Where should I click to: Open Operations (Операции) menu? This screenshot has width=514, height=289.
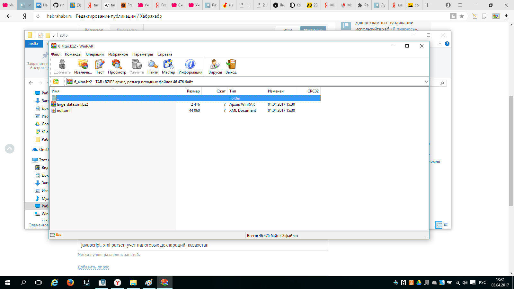(x=95, y=54)
